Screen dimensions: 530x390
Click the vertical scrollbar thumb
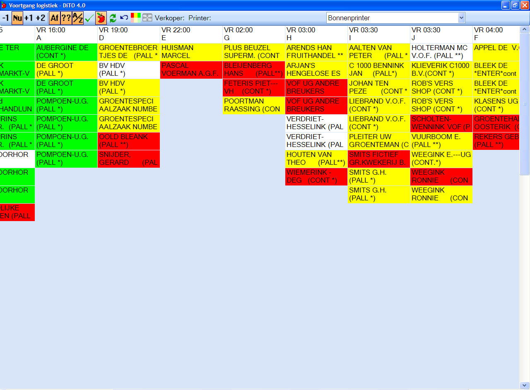pos(524,104)
